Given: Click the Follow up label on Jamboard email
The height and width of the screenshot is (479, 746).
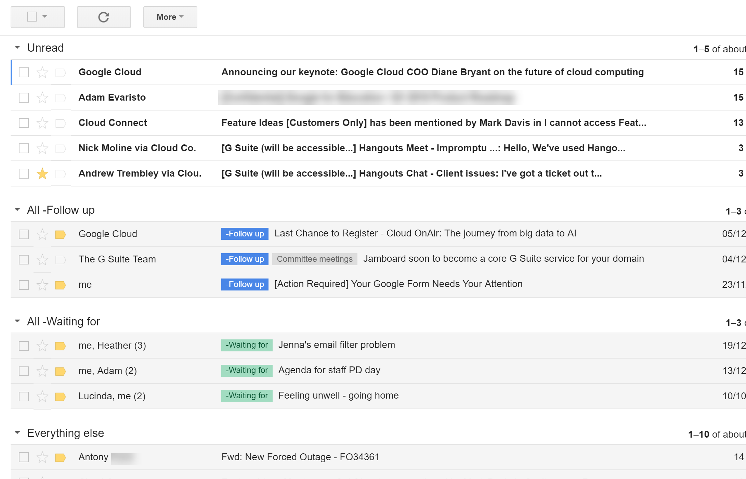Looking at the screenshot, I should pyautogui.click(x=245, y=259).
